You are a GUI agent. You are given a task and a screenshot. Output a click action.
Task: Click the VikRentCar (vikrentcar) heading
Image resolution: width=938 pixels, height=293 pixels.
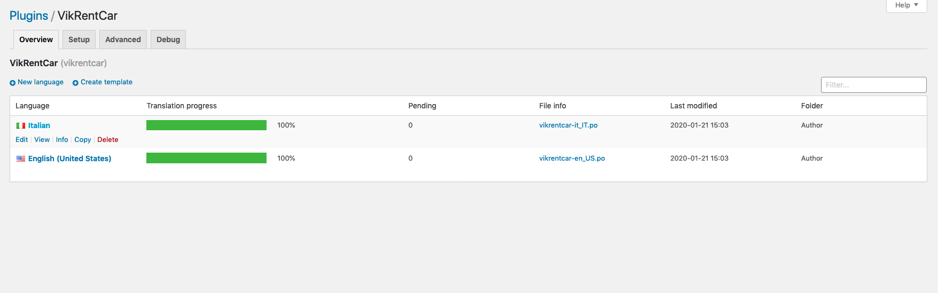pyautogui.click(x=58, y=63)
